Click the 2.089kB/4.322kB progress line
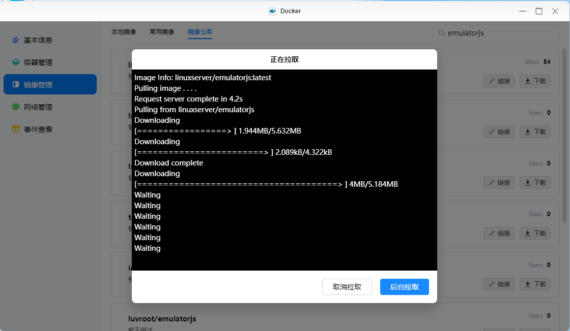Viewport: 570px width, 331px height. 233,152
